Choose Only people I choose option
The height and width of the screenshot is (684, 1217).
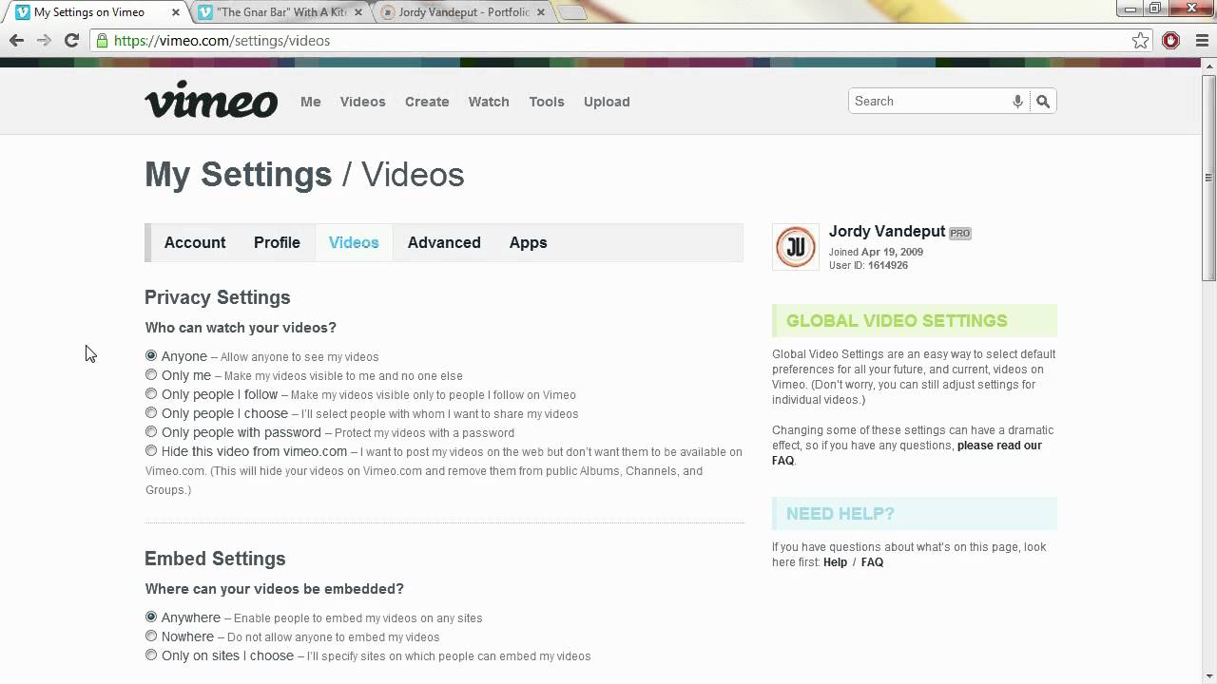[151, 413]
